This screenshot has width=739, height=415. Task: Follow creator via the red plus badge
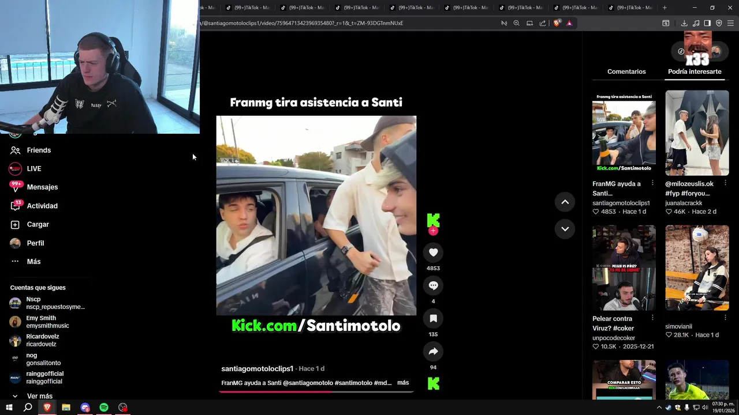click(433, 231)
